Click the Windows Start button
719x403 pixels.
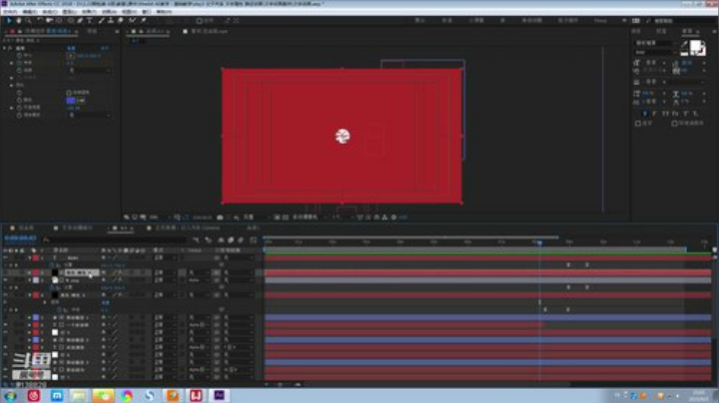tap(10, 396)
